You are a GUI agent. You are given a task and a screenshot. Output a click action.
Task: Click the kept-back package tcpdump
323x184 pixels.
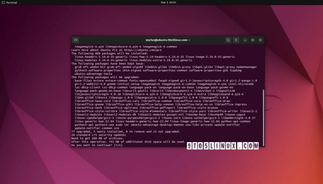(x=236, y=70)
